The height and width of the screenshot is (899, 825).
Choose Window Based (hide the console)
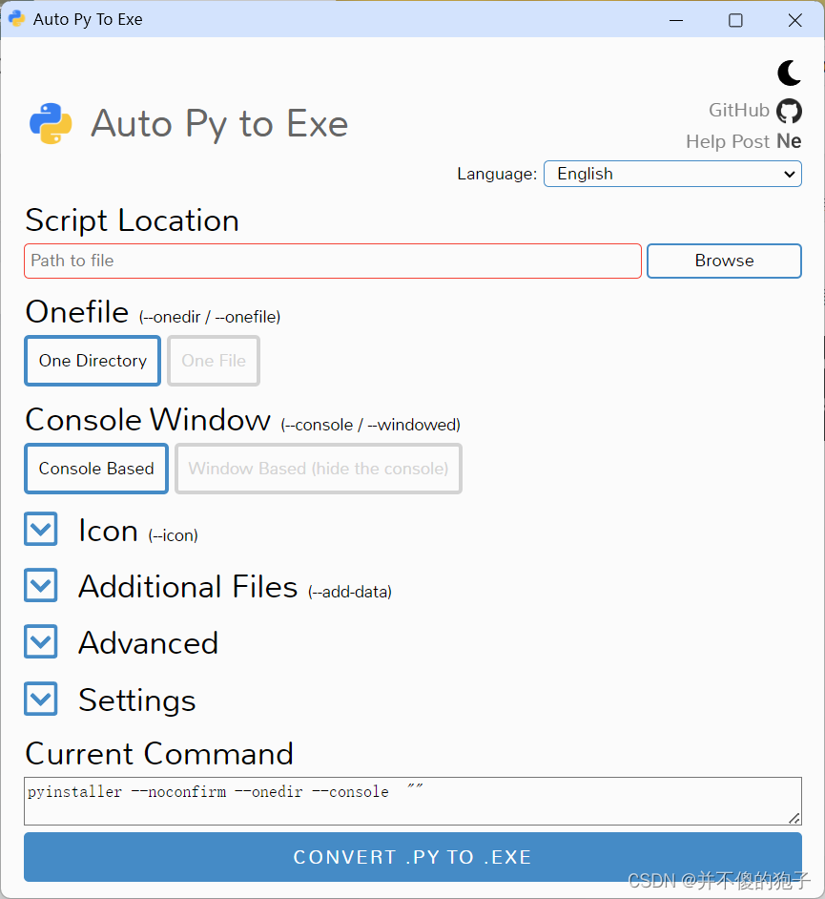[x=319, y=469]
